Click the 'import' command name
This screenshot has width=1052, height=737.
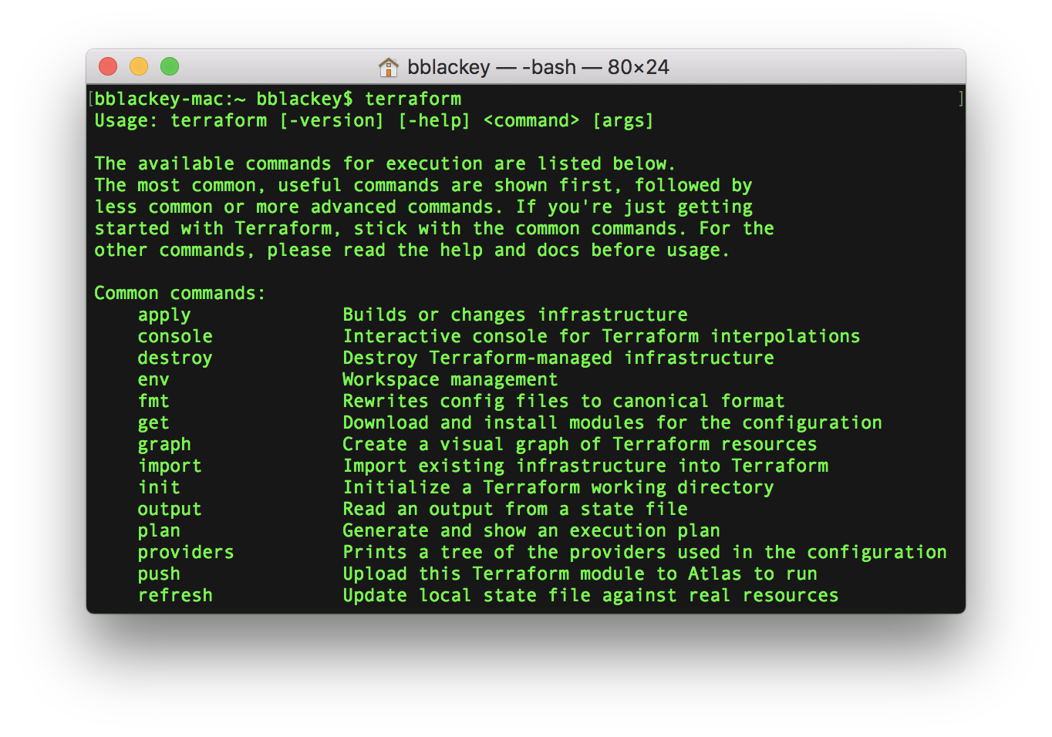[x=170, y=466]
